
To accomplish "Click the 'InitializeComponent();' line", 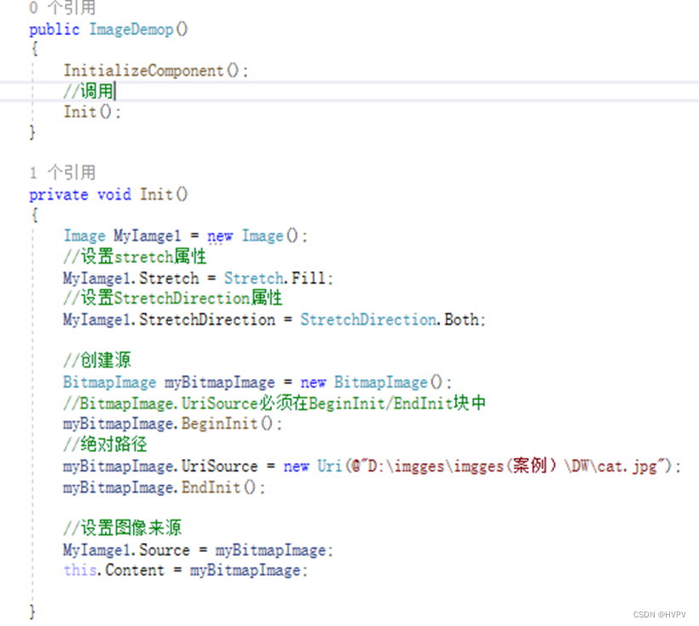I will 156,71.
